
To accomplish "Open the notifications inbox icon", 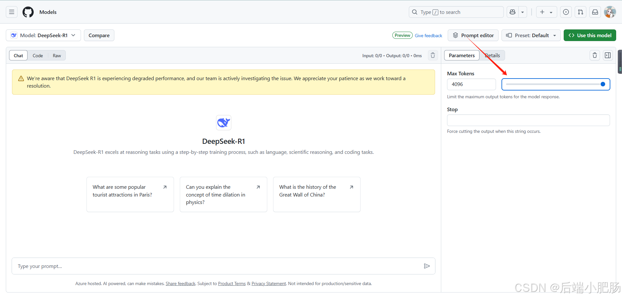I will (595, 12).
